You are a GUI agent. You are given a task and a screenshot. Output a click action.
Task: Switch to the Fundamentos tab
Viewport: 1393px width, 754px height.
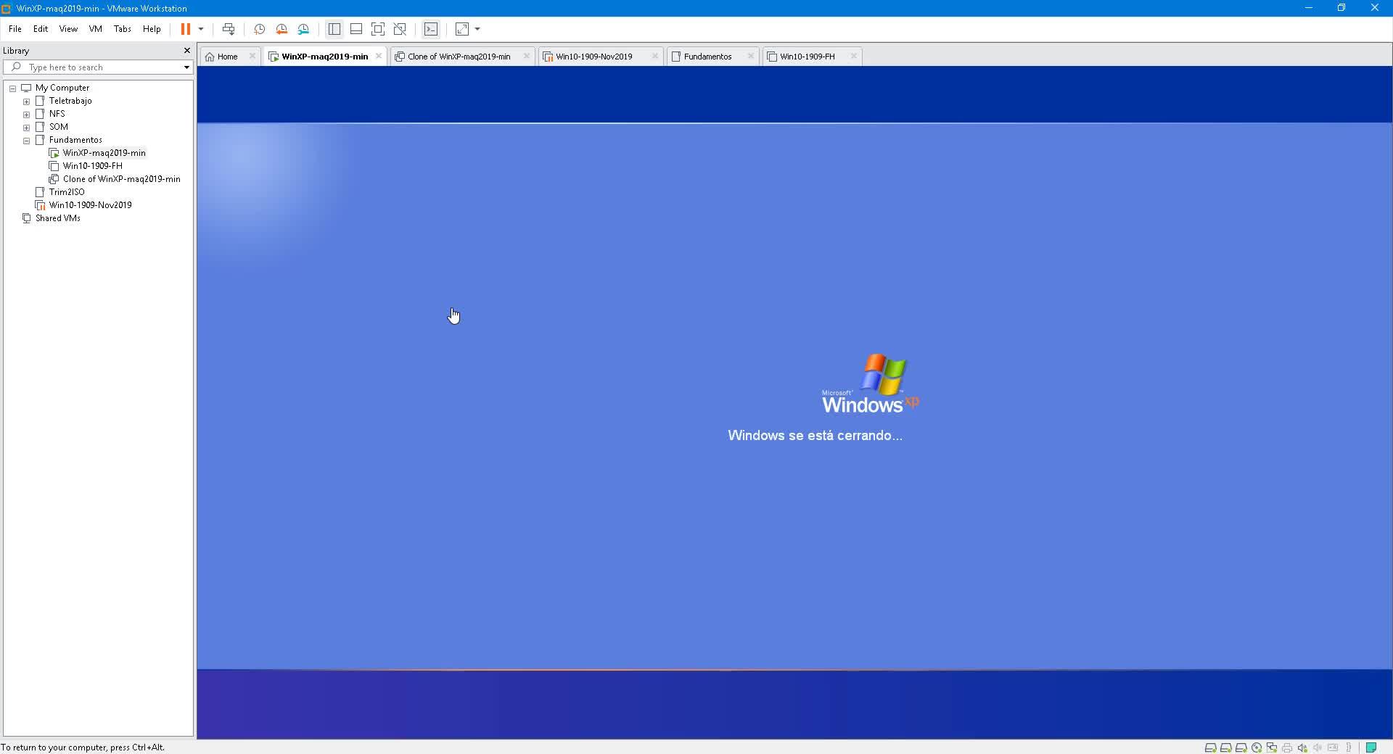707,57
